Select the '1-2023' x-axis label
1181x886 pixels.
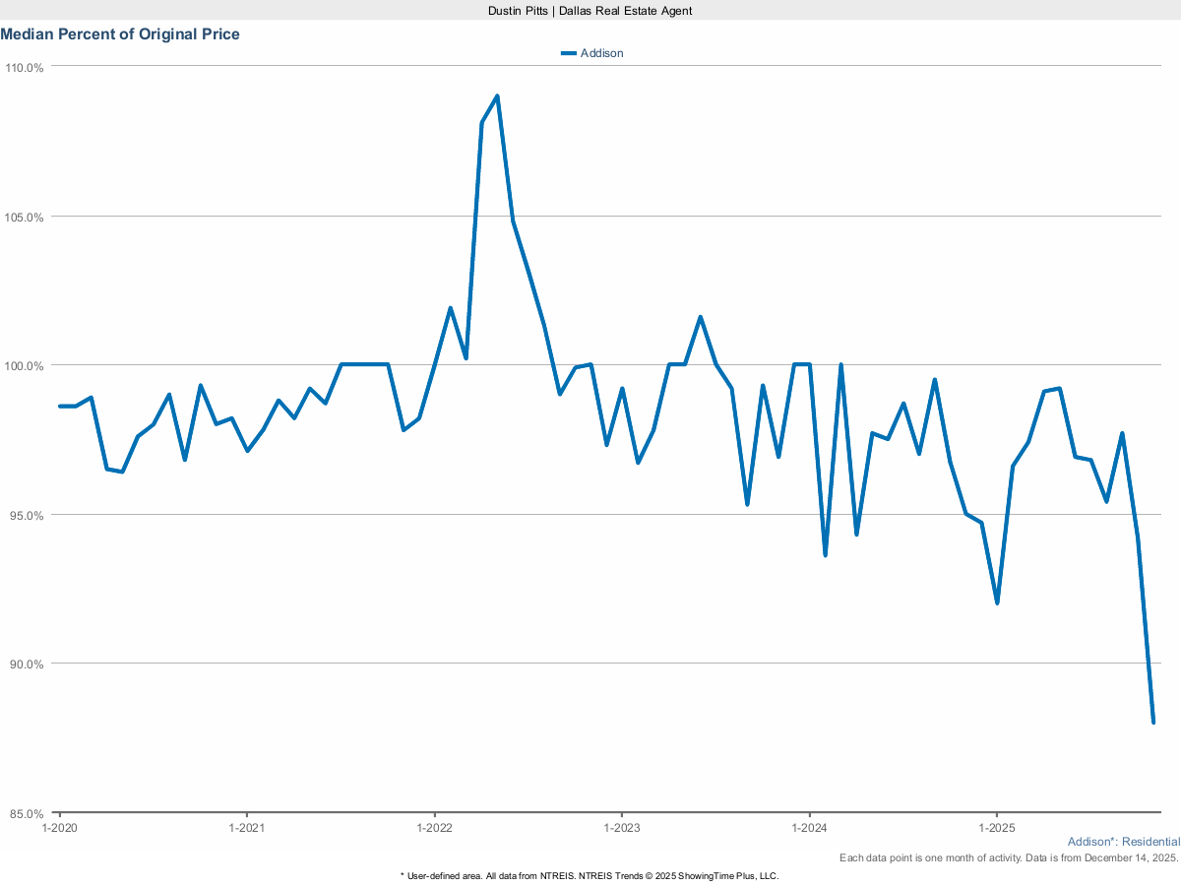pyautogui.click(x=623, y=828)
